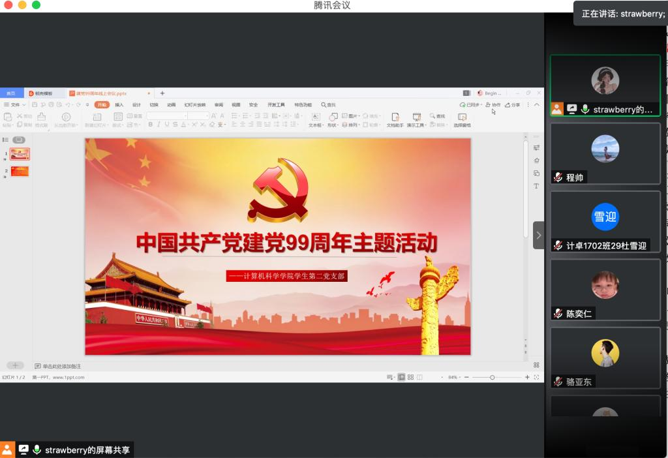This screenshot has width=668, height=458.
Task: Expand the 文件 menu dropdown
Action: pos(15,104)
